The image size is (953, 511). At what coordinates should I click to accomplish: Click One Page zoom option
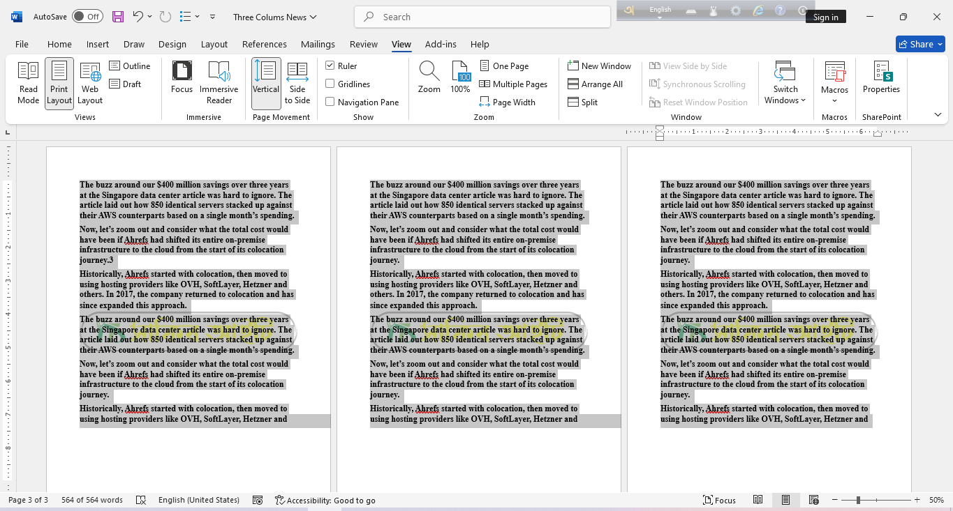pyautogui.click(x=509, y=66)
